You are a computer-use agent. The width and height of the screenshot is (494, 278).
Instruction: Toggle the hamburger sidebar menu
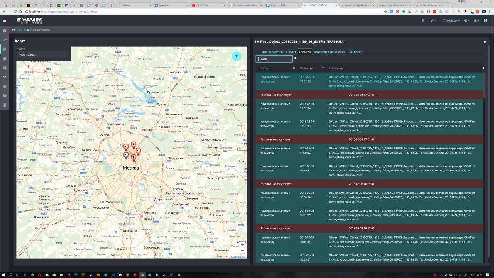[5, 20]
